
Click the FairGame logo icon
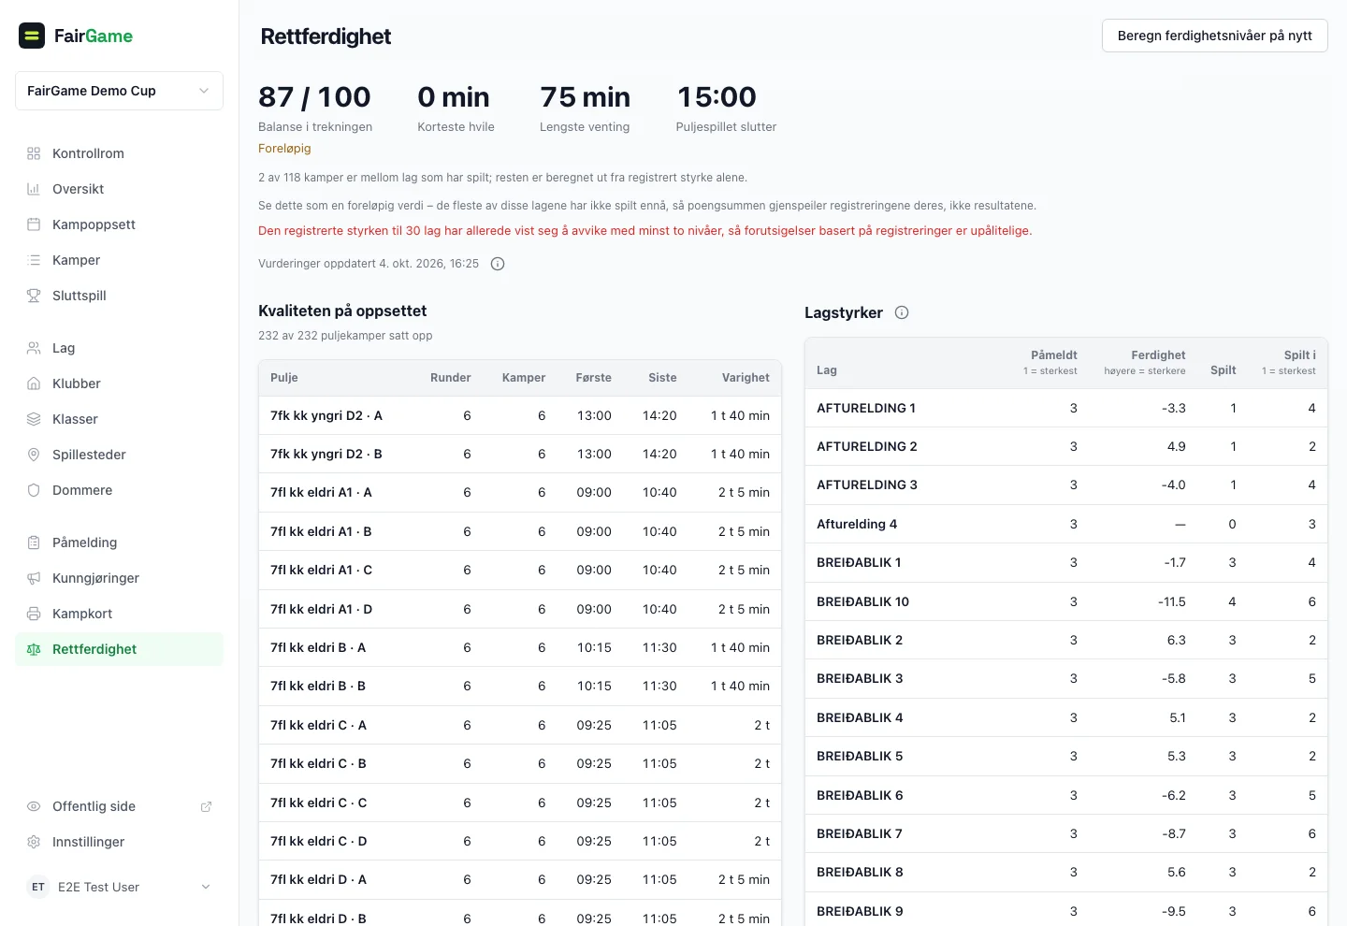[x=32, y=36]
